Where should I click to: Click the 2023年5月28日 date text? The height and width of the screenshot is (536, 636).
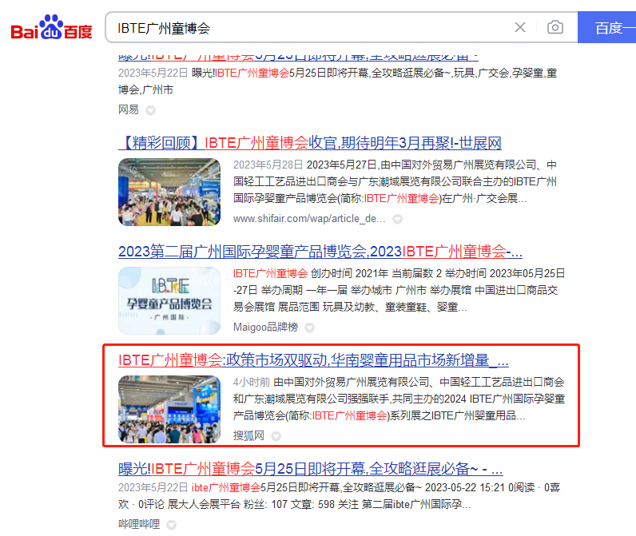click(x=268, y=165)
